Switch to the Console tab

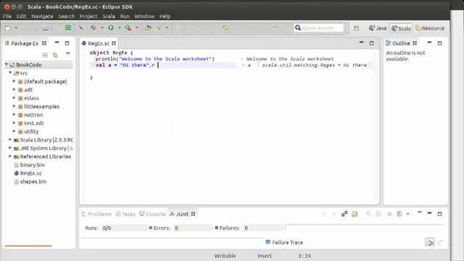(152, 214)
